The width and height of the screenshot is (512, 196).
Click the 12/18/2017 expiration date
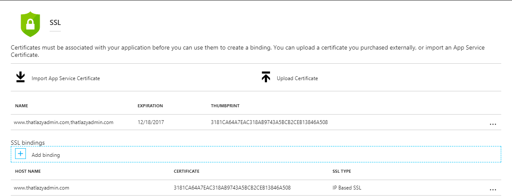pos(149,122)
